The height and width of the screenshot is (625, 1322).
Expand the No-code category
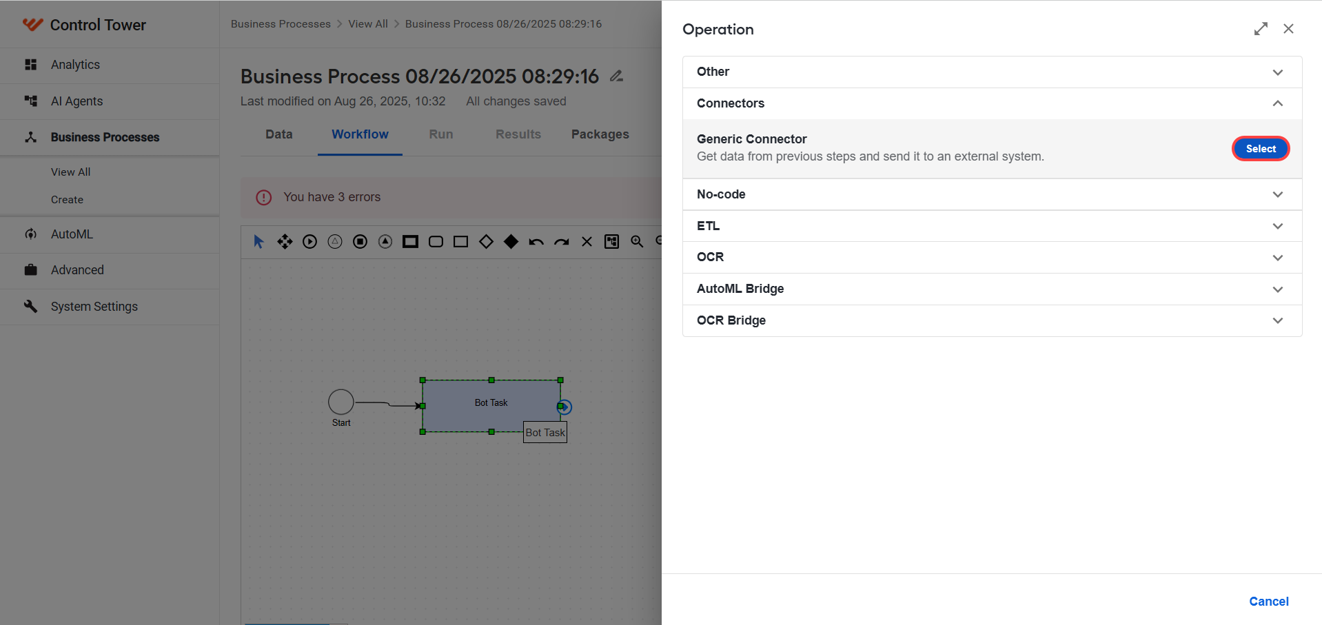coord(992,194)
